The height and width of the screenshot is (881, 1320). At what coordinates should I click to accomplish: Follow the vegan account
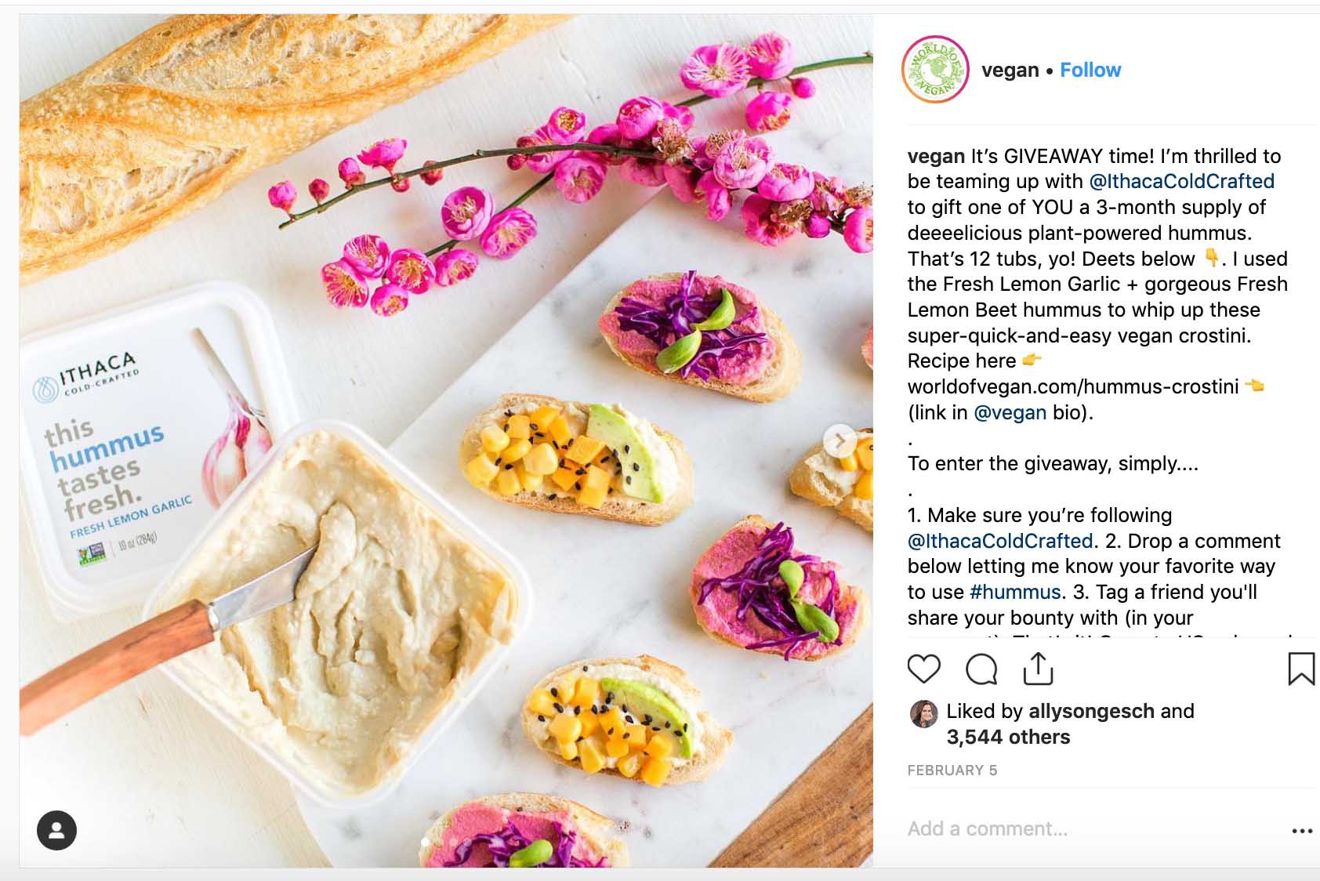[1090, 70]
